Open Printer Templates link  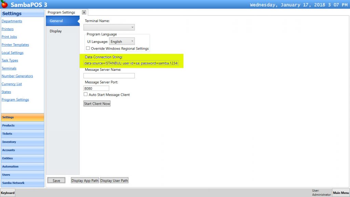point(15,45)
